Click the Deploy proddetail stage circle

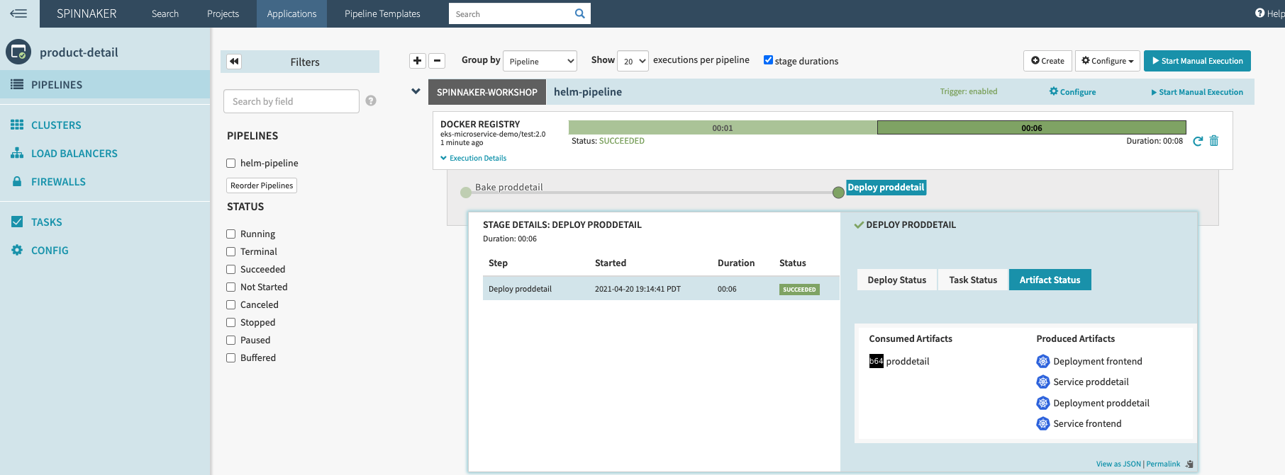[838, 192]
